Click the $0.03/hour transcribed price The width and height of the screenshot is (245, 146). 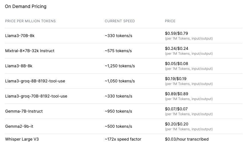pyautogui.click(x=187, y=139)
